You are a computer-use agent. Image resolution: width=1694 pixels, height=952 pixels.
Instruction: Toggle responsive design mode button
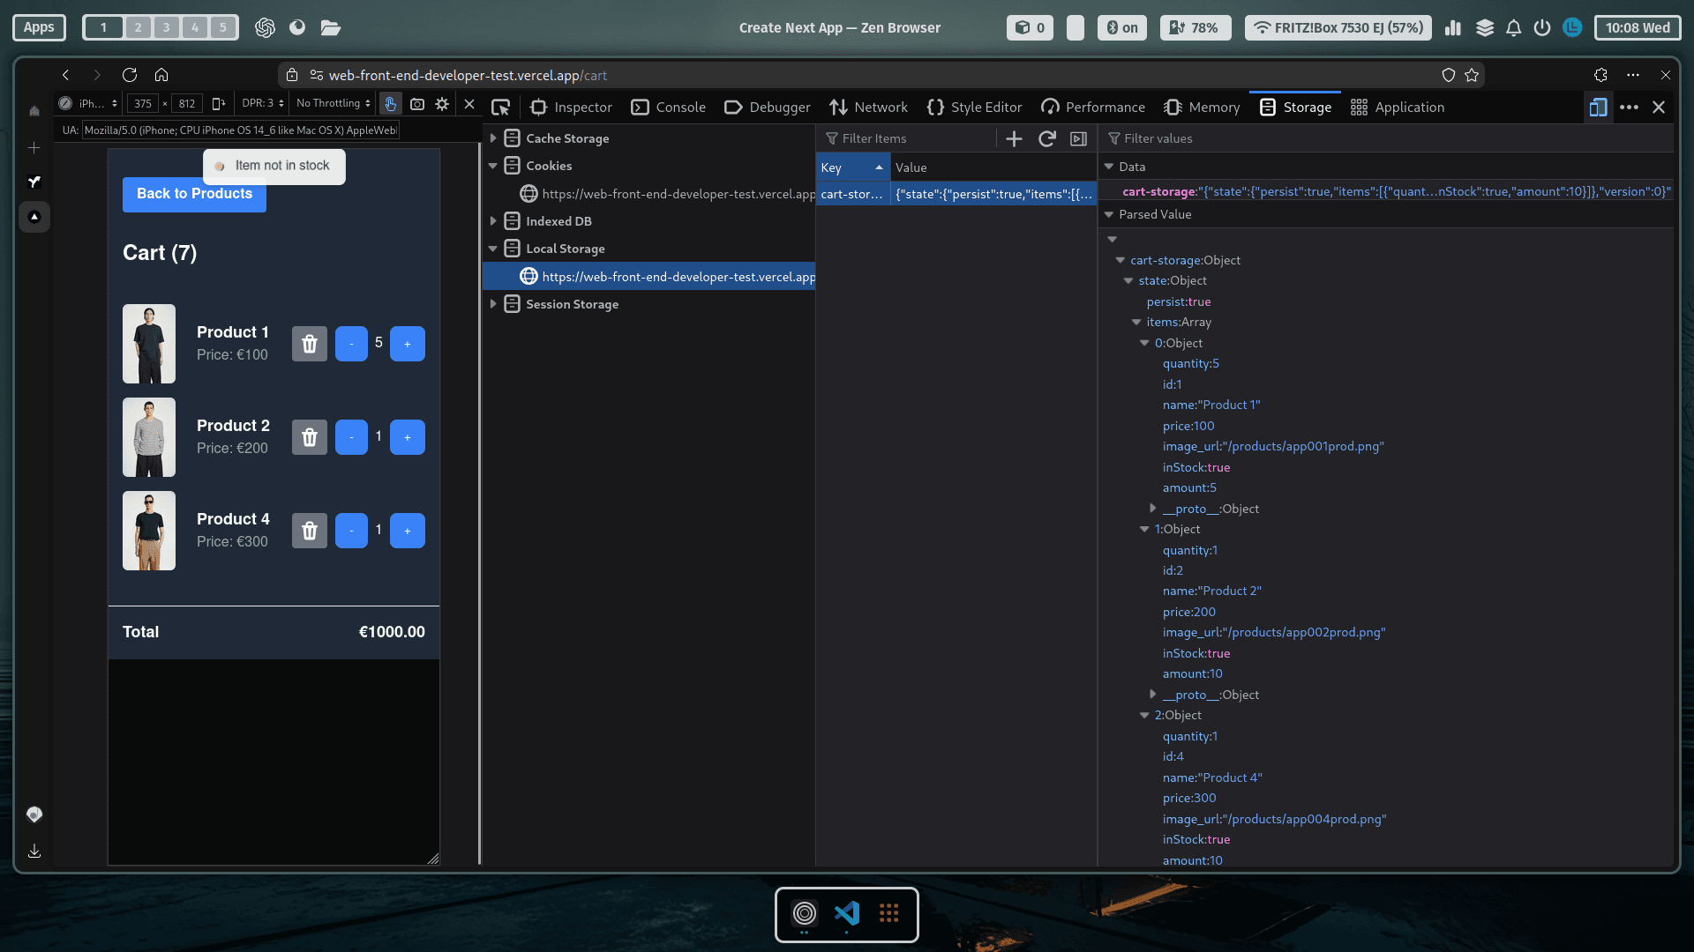click(x=1598, y=108)
